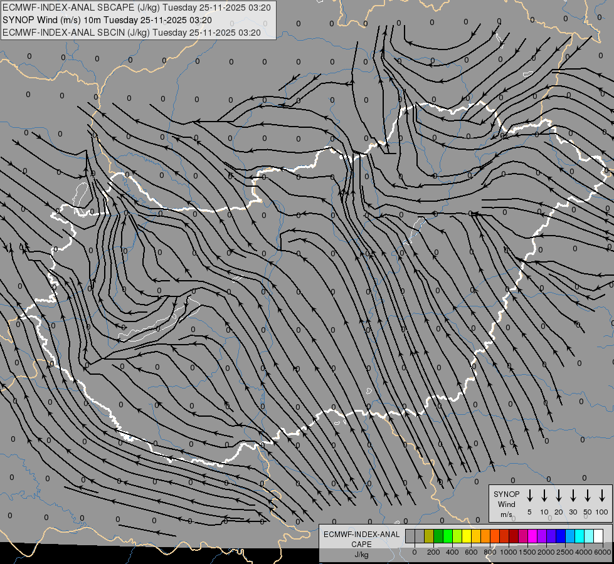Click the '0' tick label on CAPE scale
This screenshot has height=564, width=614.
[x=415, y=552]
